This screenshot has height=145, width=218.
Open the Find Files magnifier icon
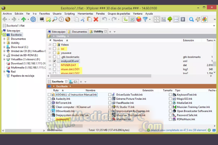point(54,19)
